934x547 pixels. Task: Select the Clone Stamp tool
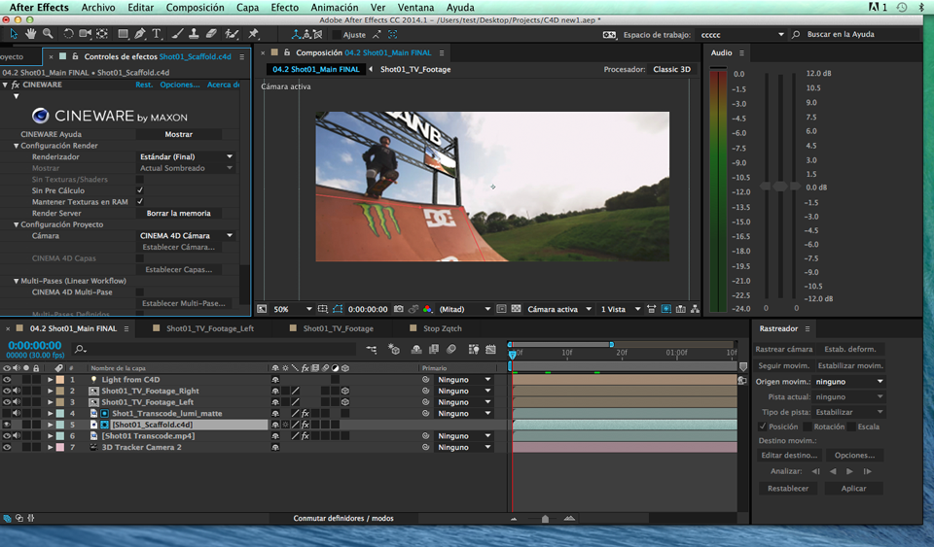tap(194, 34)
